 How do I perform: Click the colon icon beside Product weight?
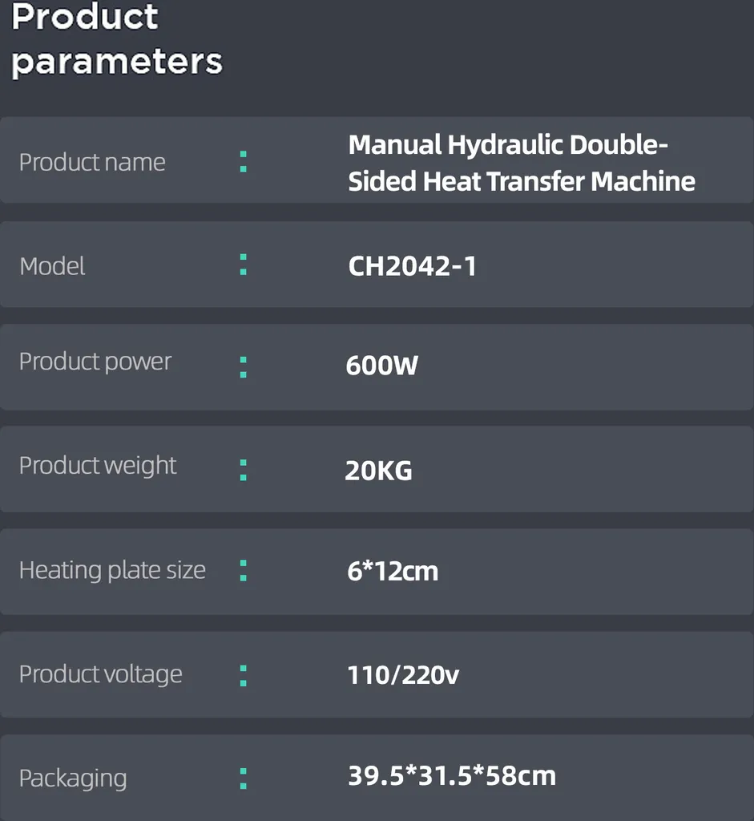tap(244, 470)
